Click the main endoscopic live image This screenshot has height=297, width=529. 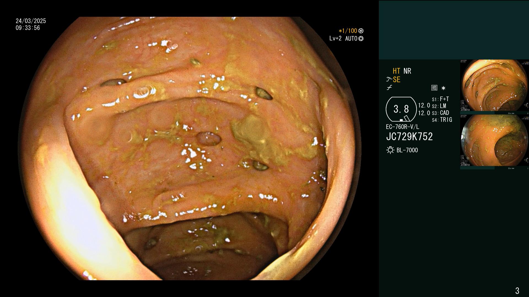[190, 148]
